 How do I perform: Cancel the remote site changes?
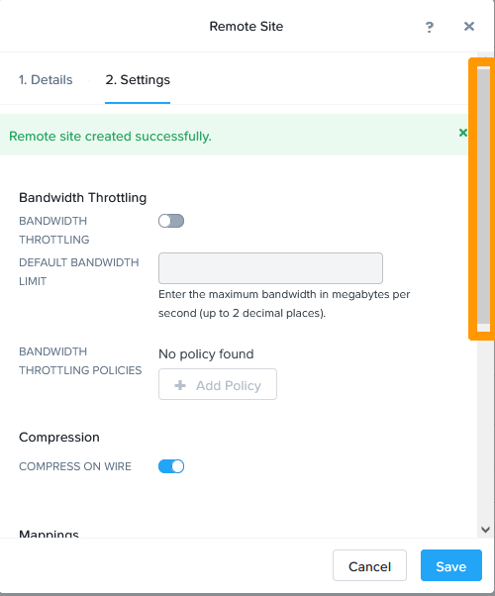click(x=369, y=565)
